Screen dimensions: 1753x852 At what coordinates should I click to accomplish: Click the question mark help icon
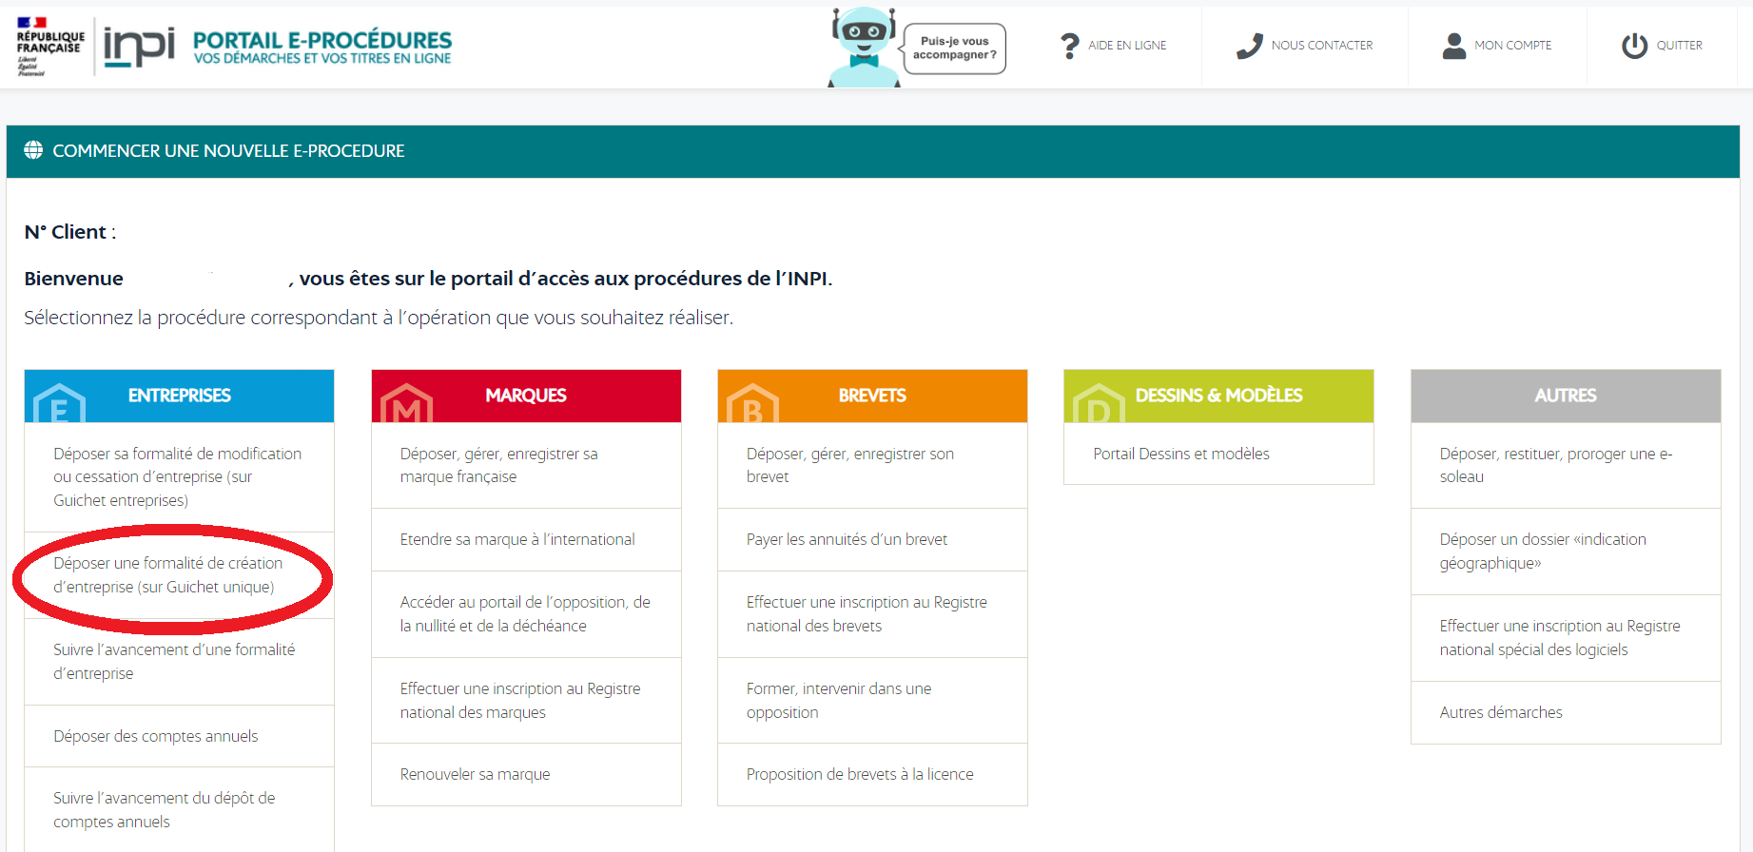[1070, 46]
